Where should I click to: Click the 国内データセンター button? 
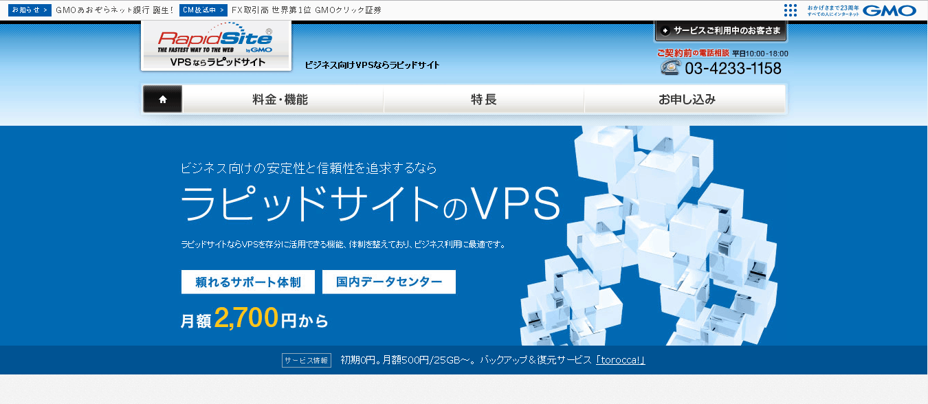pyautogui.click(x=389, y=282)
